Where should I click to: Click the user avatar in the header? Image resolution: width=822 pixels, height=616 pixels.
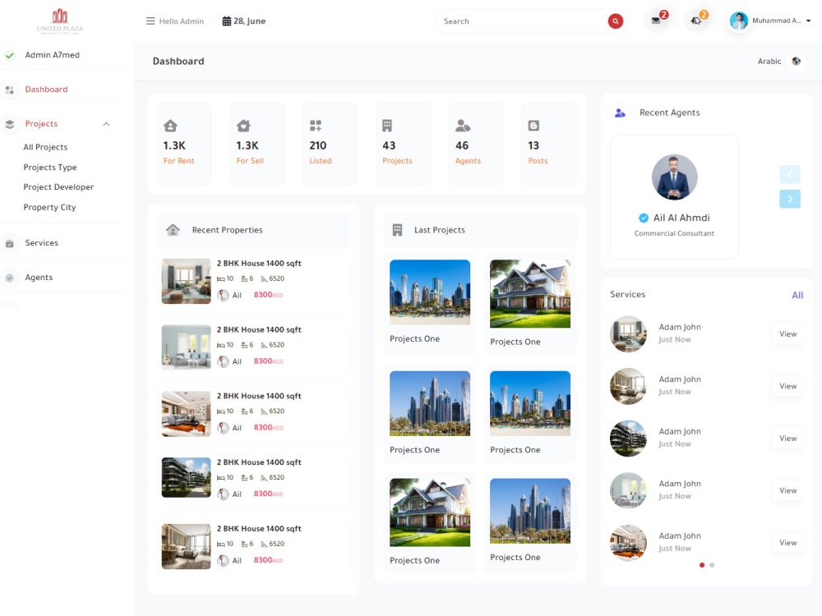739,21
